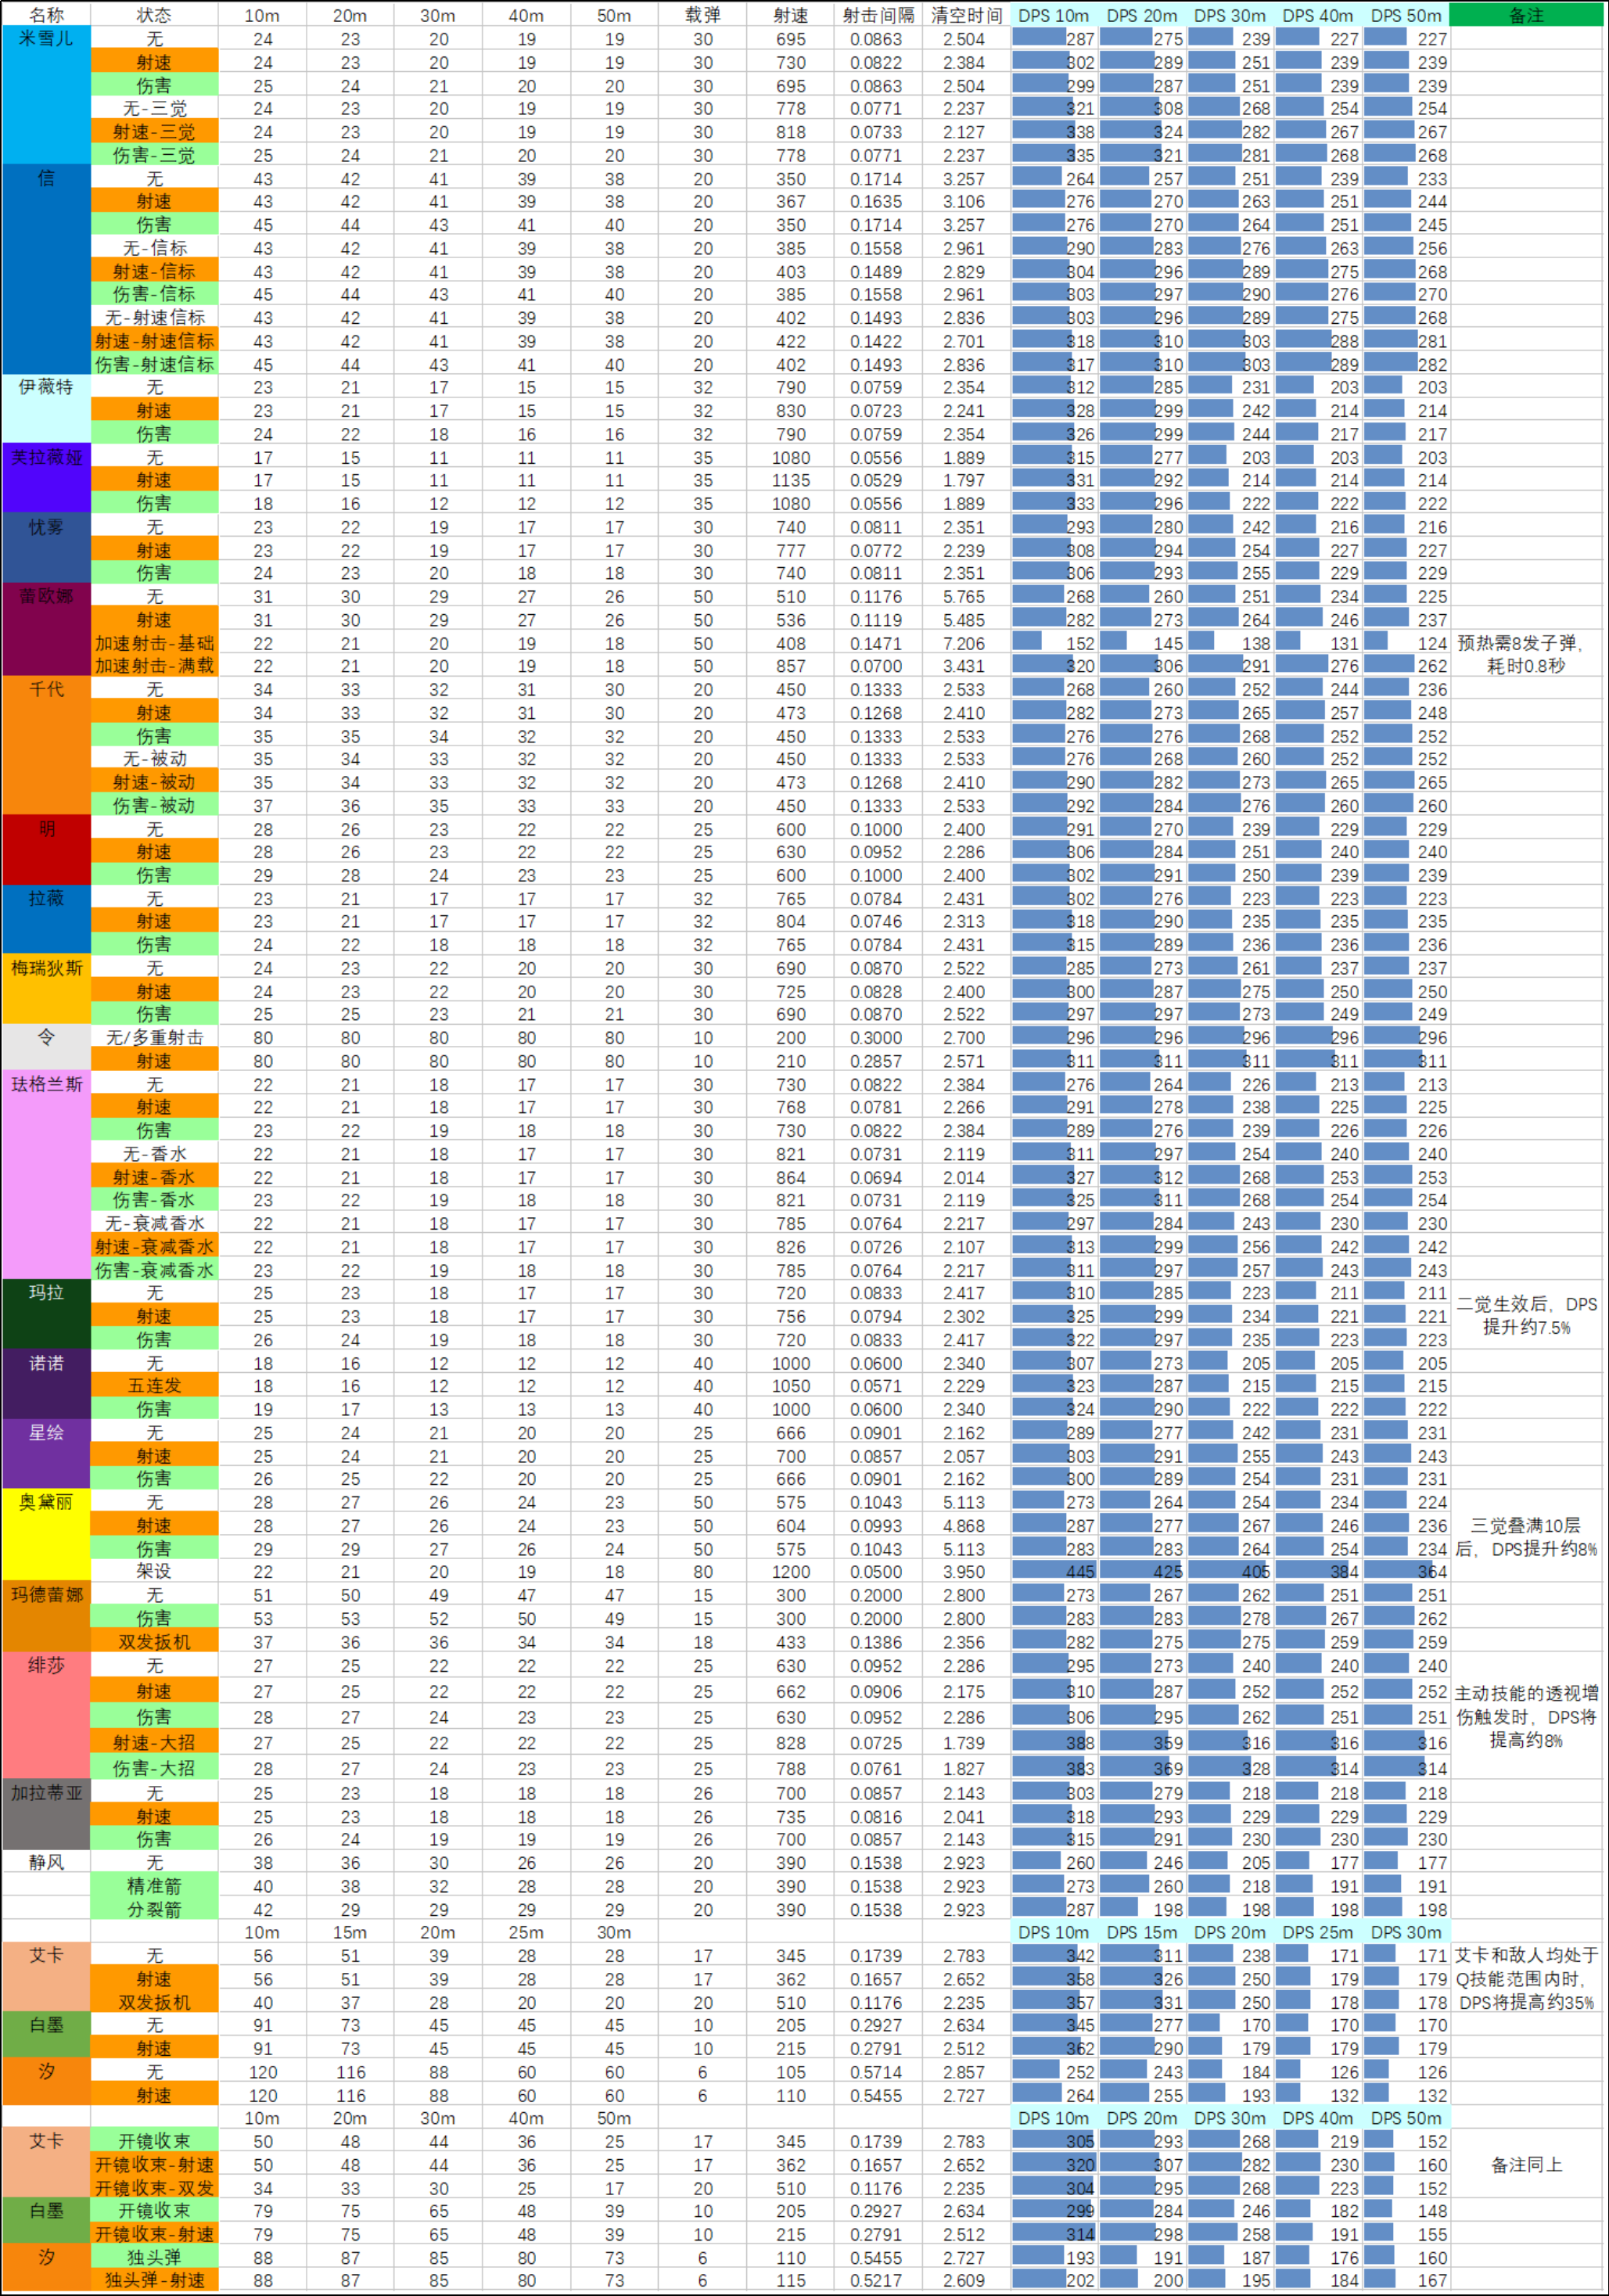Image resolution: width=1609 pixels, height=2296 pixels.
Task: Click the green 备注 header cell
Action: [x=1527, y=15]
